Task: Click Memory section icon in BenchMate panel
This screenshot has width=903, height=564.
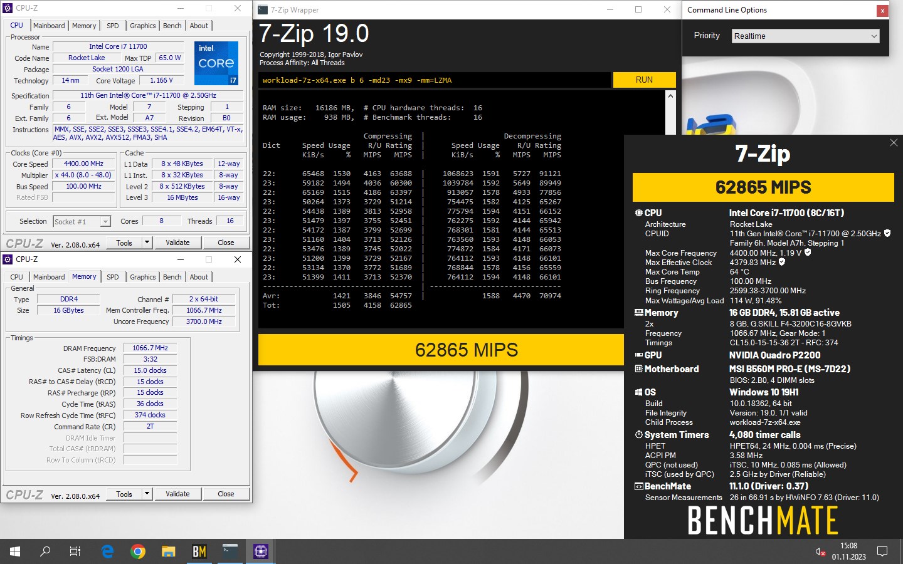Action: click(638, 312)
